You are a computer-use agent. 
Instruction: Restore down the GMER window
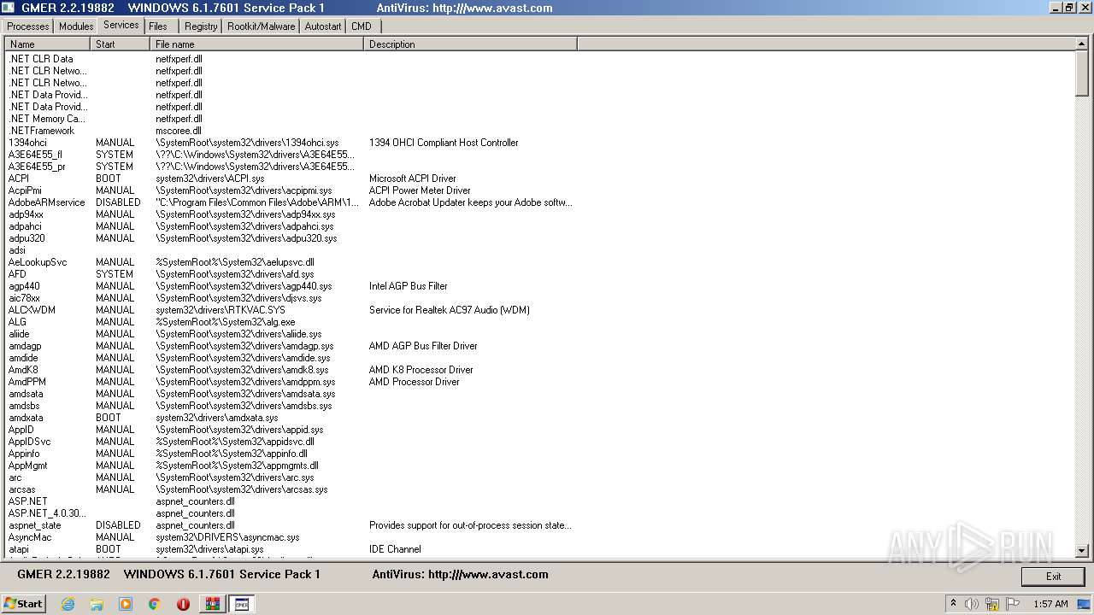click(x=1069, y=8)
